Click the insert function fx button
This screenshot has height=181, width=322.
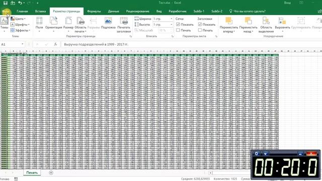coord(55,44)
